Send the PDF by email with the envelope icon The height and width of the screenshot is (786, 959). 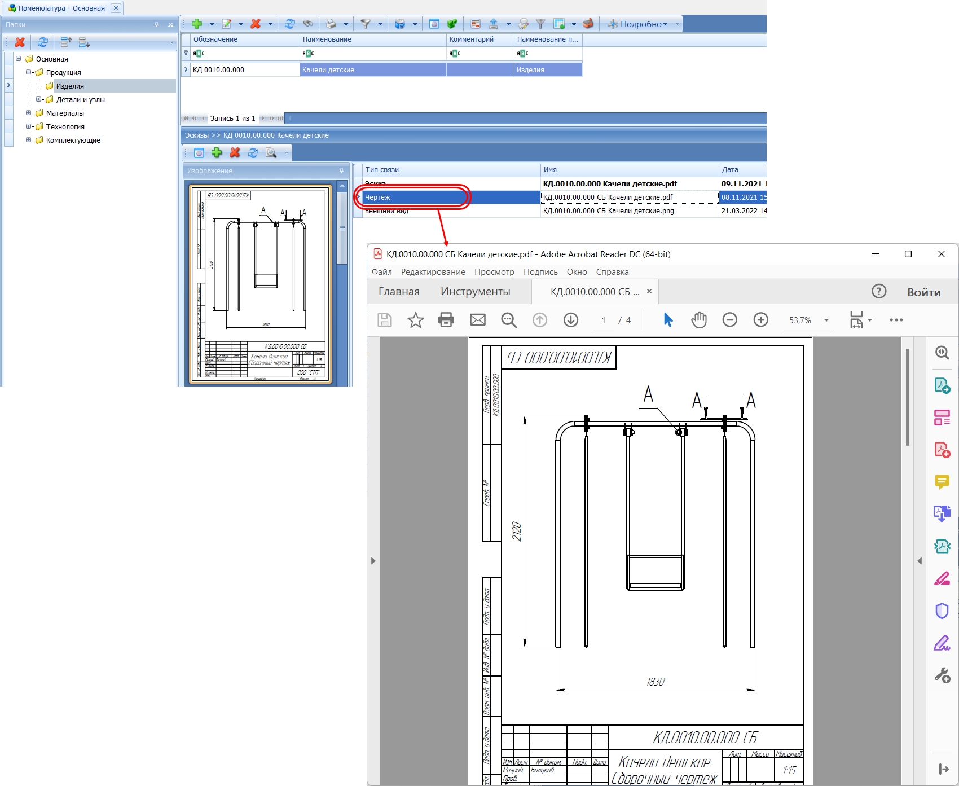click(x=478, y=320)
